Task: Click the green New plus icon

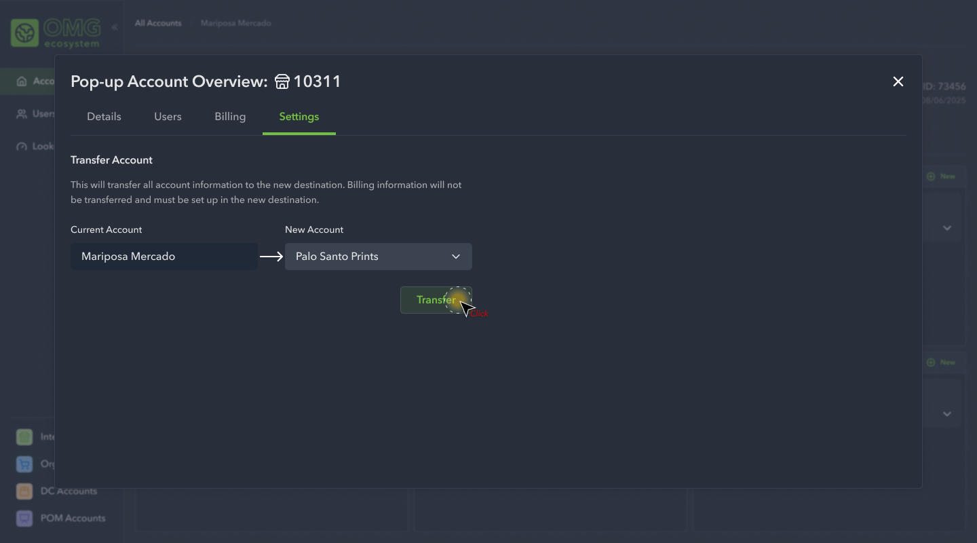Action: pyautogui.click(x=930, y=176)
